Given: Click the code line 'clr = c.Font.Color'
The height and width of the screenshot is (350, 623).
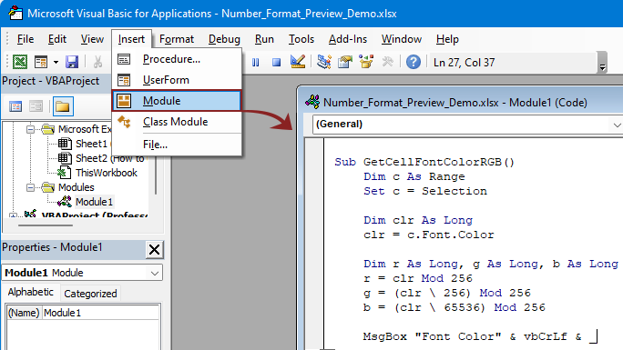Looking at the screenshot, I should (428, 235).
